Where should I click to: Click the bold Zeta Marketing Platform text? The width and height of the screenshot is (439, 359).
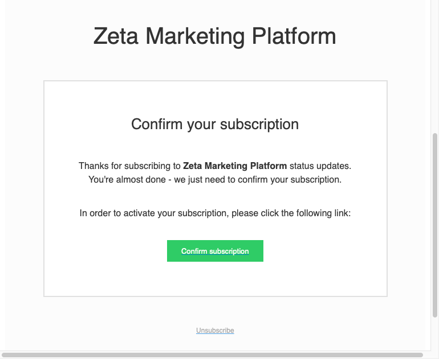235,166
